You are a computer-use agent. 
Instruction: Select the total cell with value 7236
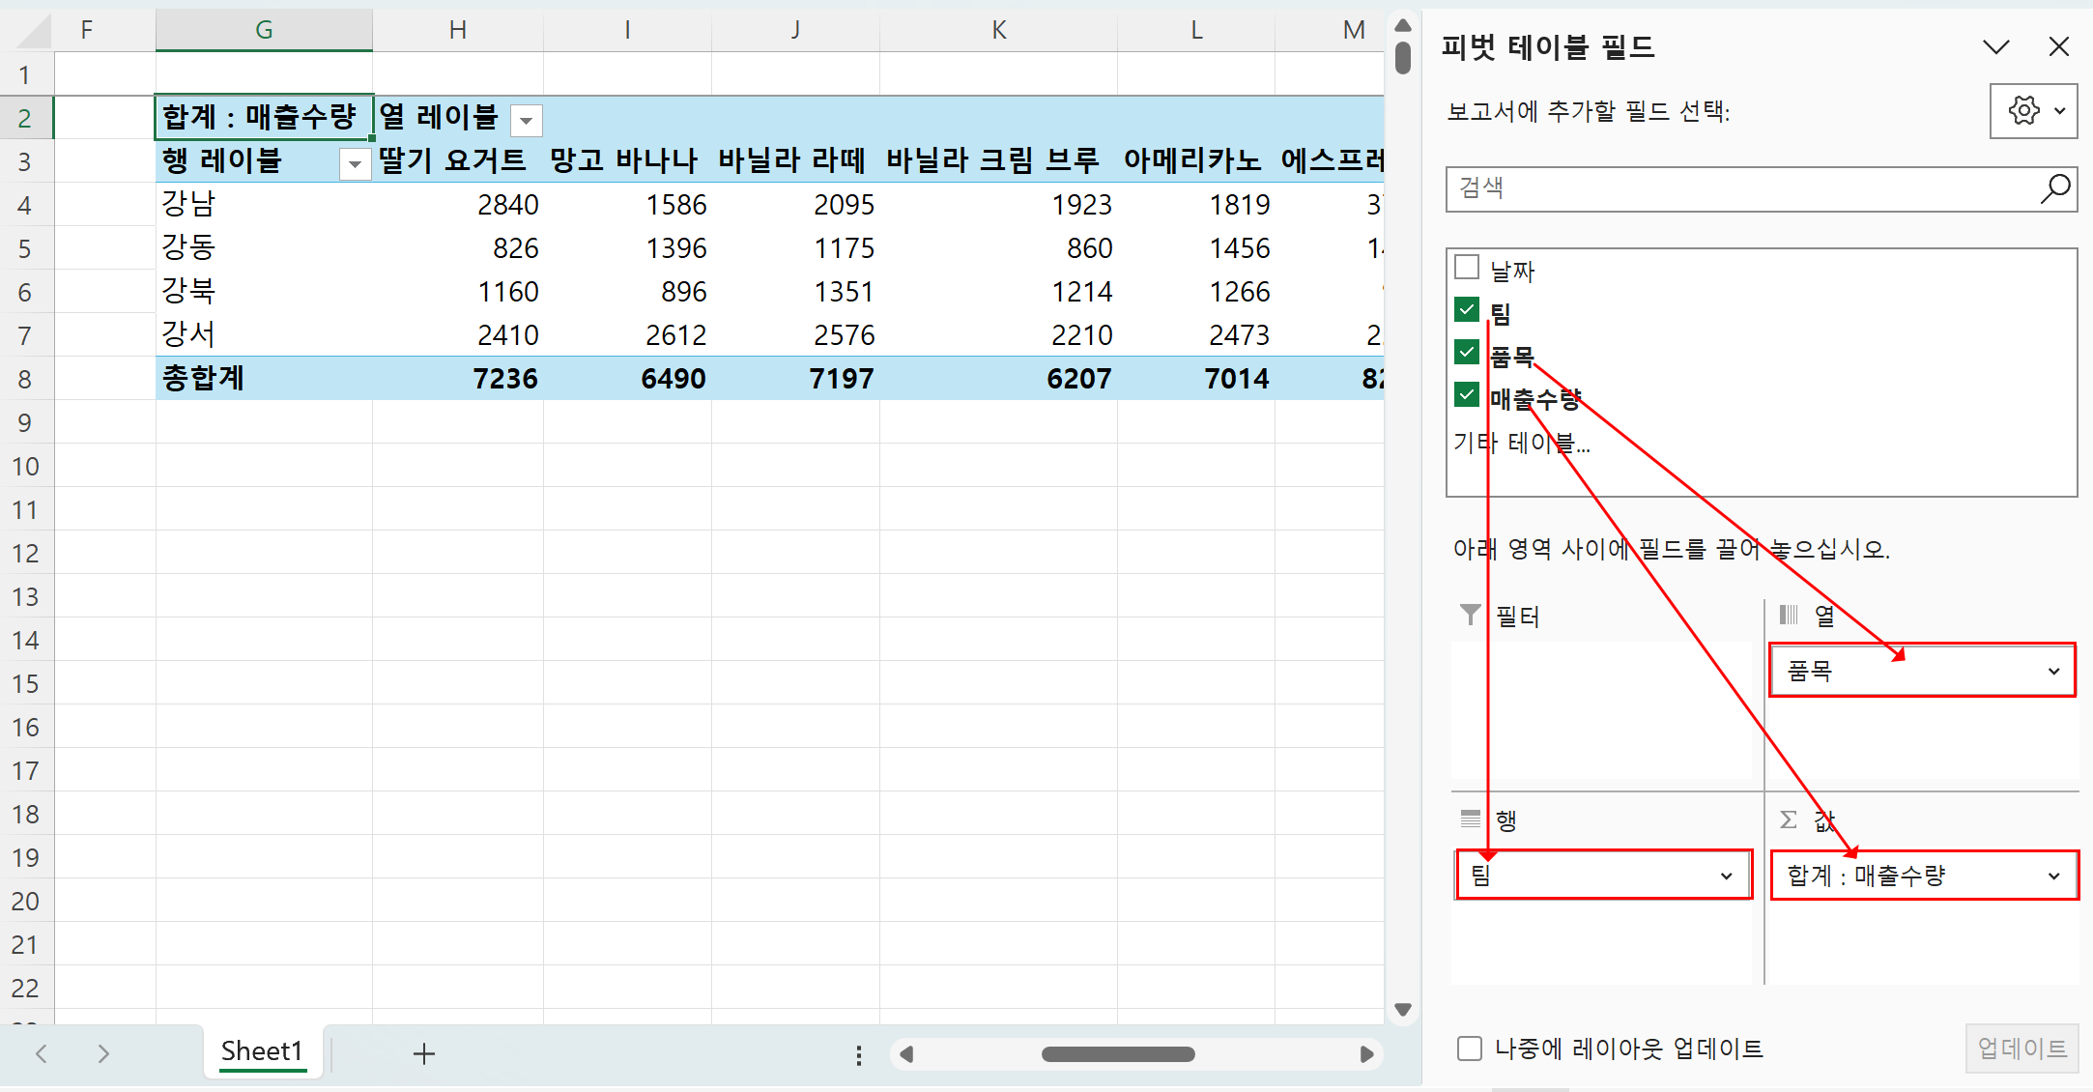[x=458, y=378]
